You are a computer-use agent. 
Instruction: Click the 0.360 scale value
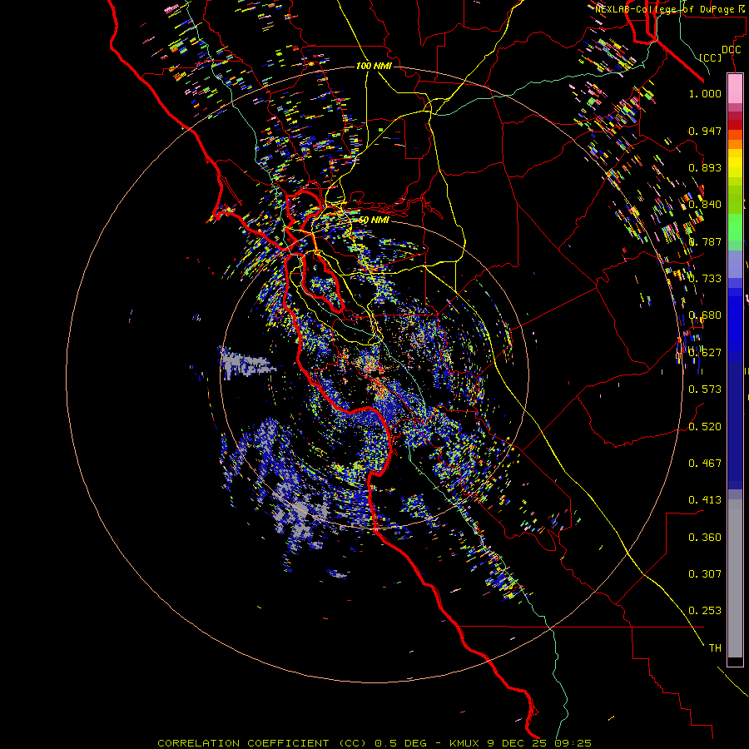(x=705, y=538)
